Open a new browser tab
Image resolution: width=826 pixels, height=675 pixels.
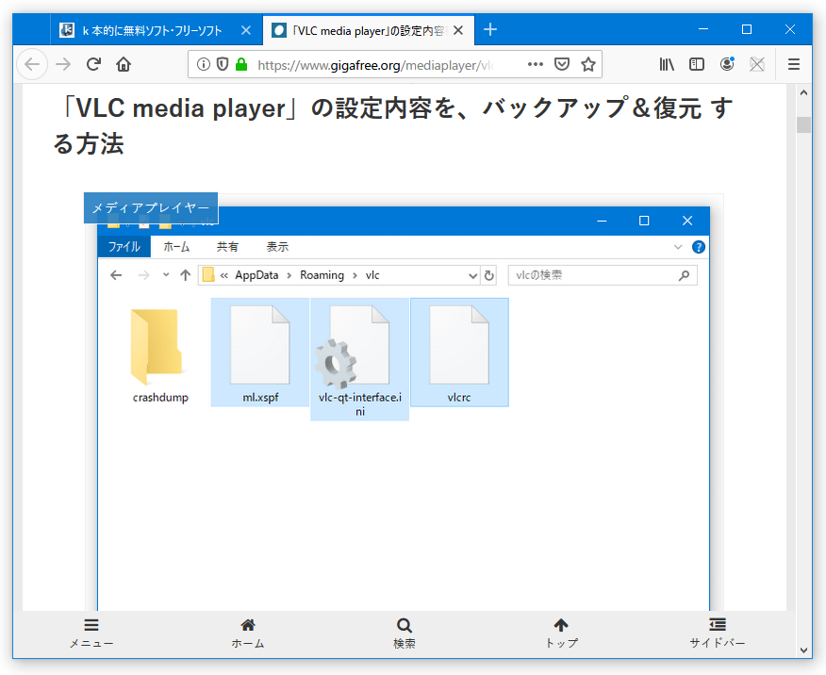click(490, 29)
